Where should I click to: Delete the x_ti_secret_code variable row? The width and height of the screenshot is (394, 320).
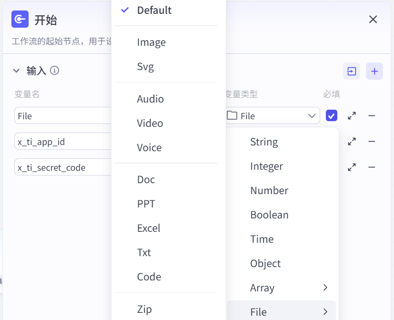pyautogui.click(x=372, y=167)
